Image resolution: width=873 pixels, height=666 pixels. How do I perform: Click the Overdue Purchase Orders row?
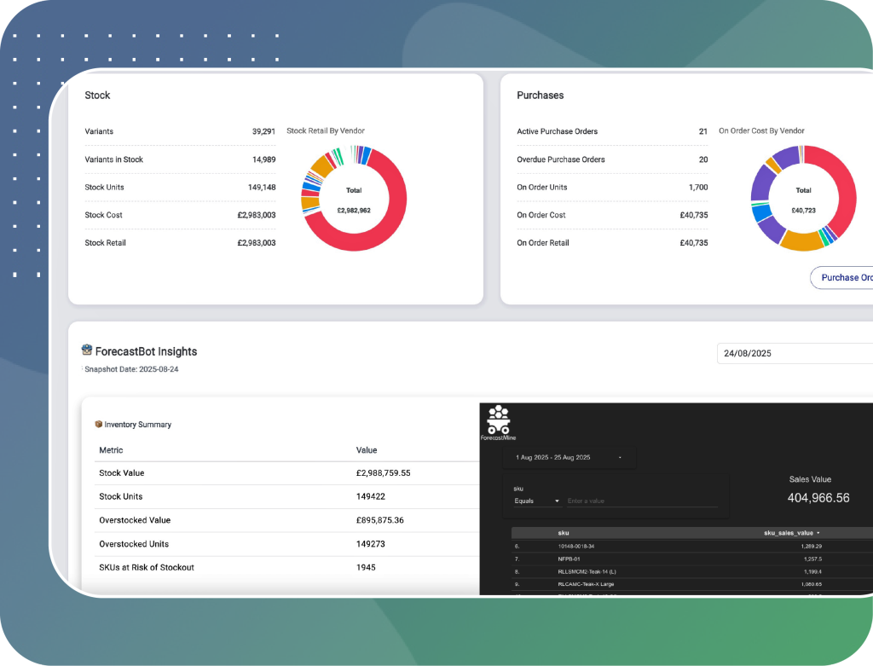(x=611, y=159)
